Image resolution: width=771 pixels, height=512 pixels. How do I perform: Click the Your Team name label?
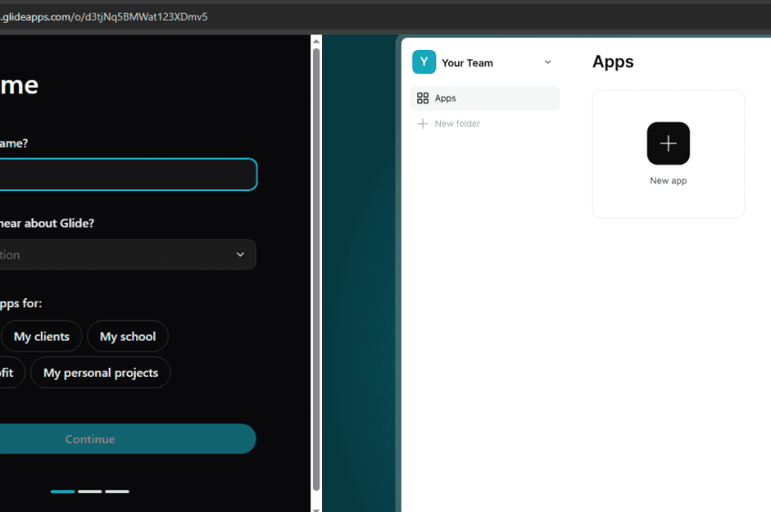coord(467,63)
